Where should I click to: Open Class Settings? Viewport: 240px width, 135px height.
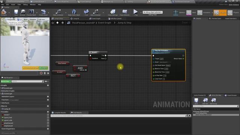point(112,12)
